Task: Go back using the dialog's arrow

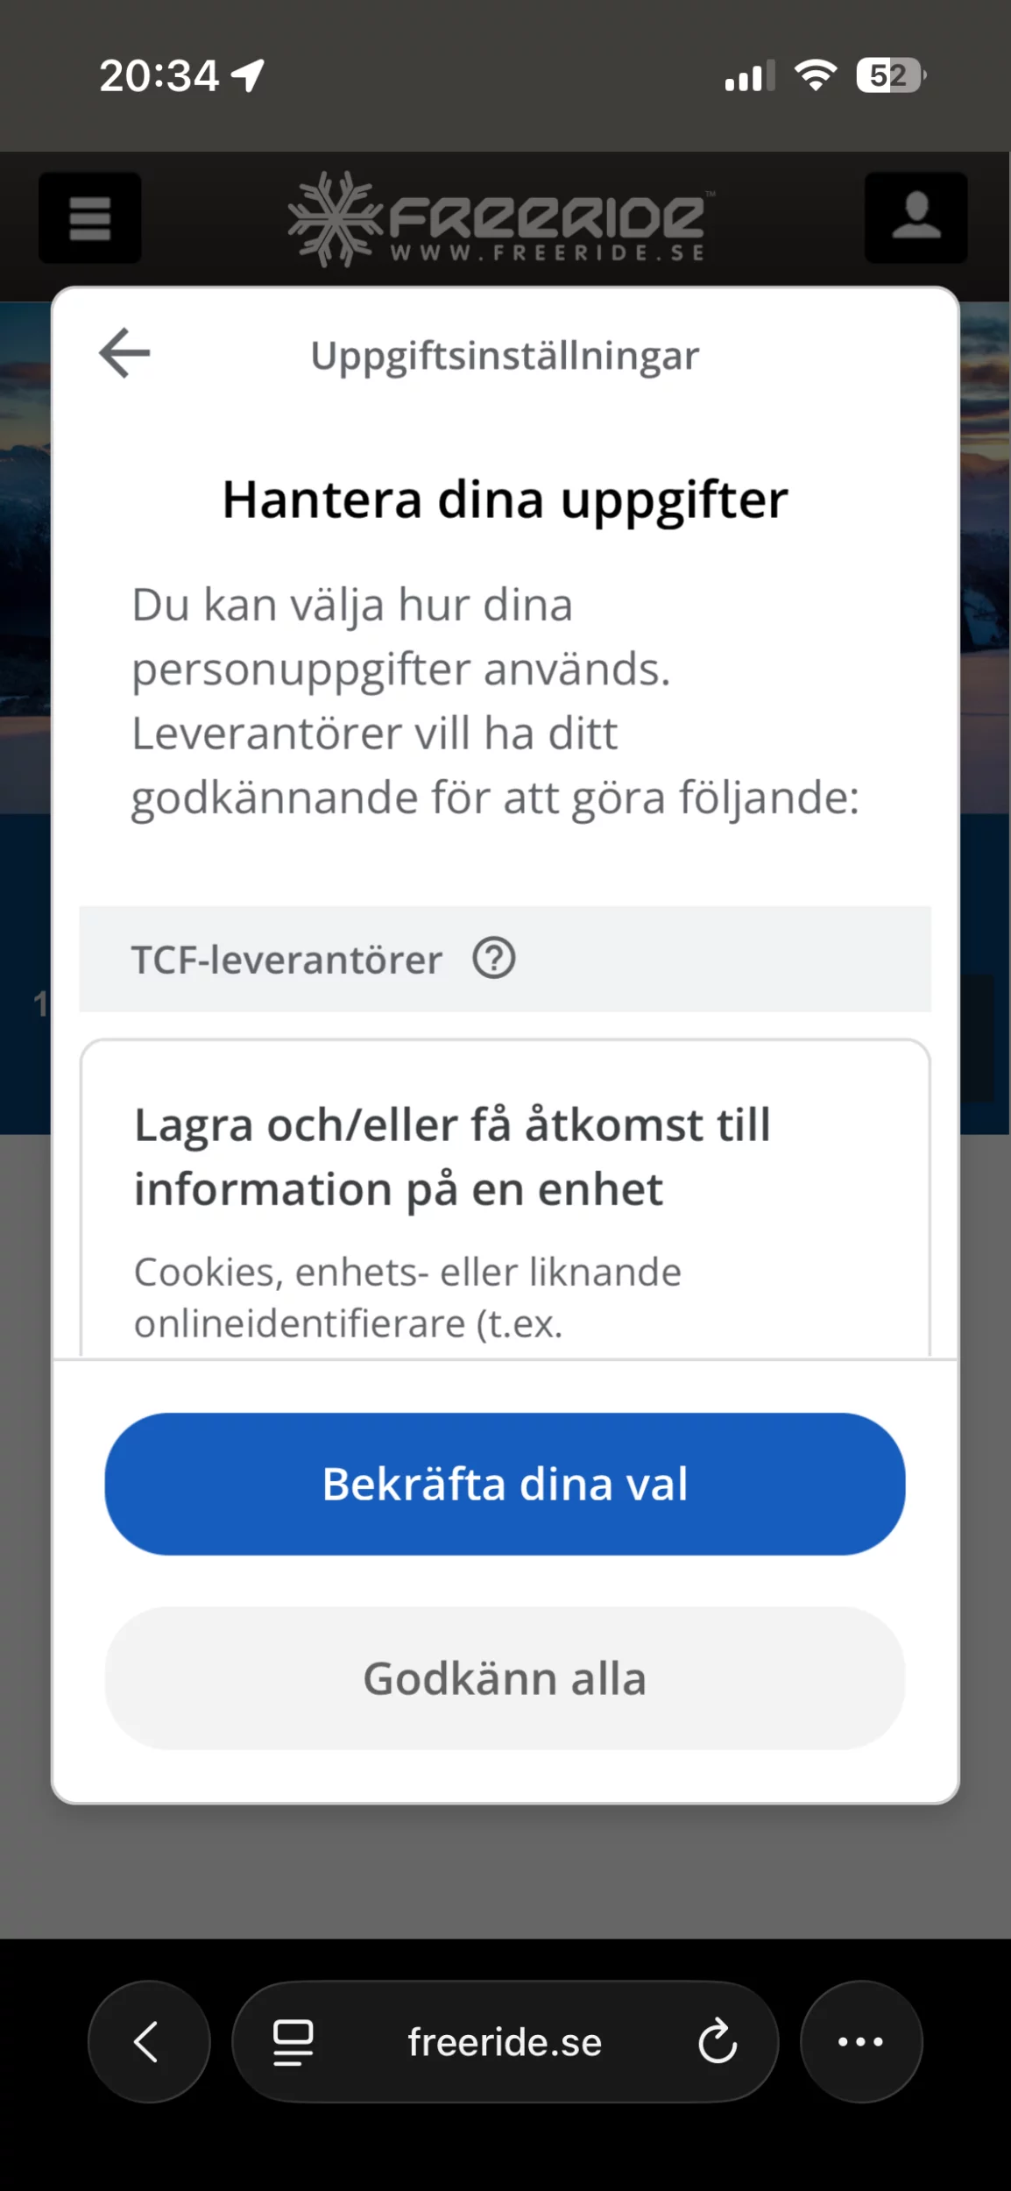Action: pyautogui.click(x=124, y=353)
